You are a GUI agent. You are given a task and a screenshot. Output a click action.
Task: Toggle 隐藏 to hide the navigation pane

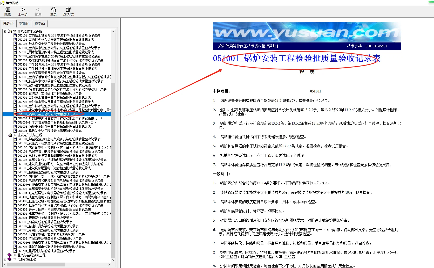click(7, 11)
